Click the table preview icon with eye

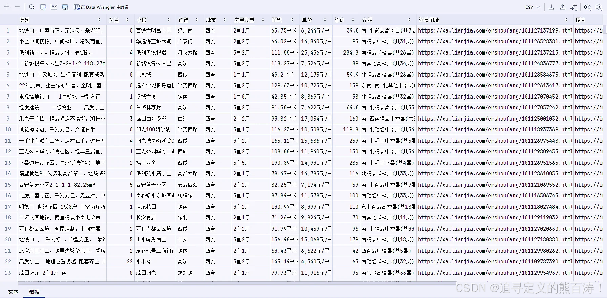click(65, 7)
